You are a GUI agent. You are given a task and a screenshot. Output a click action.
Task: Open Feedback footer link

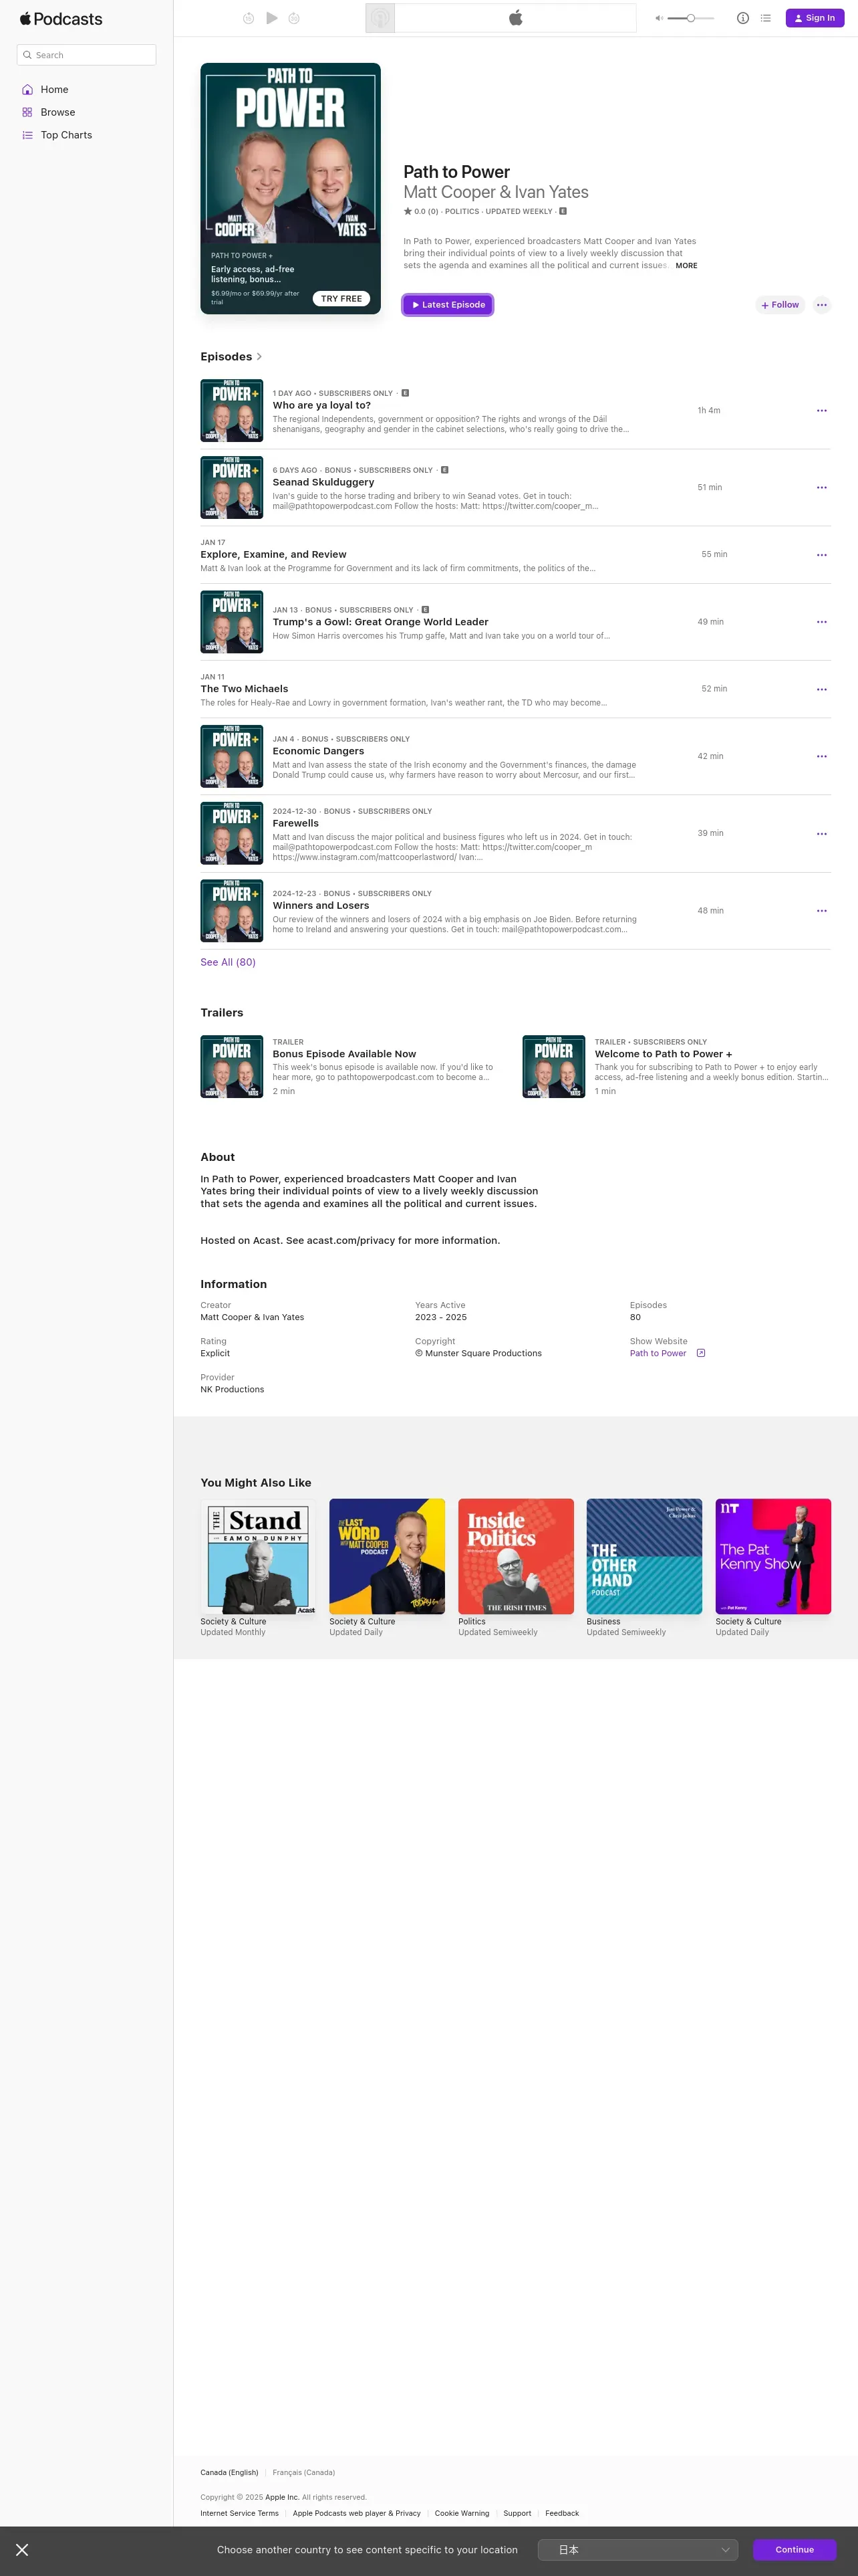point(563,2514)
